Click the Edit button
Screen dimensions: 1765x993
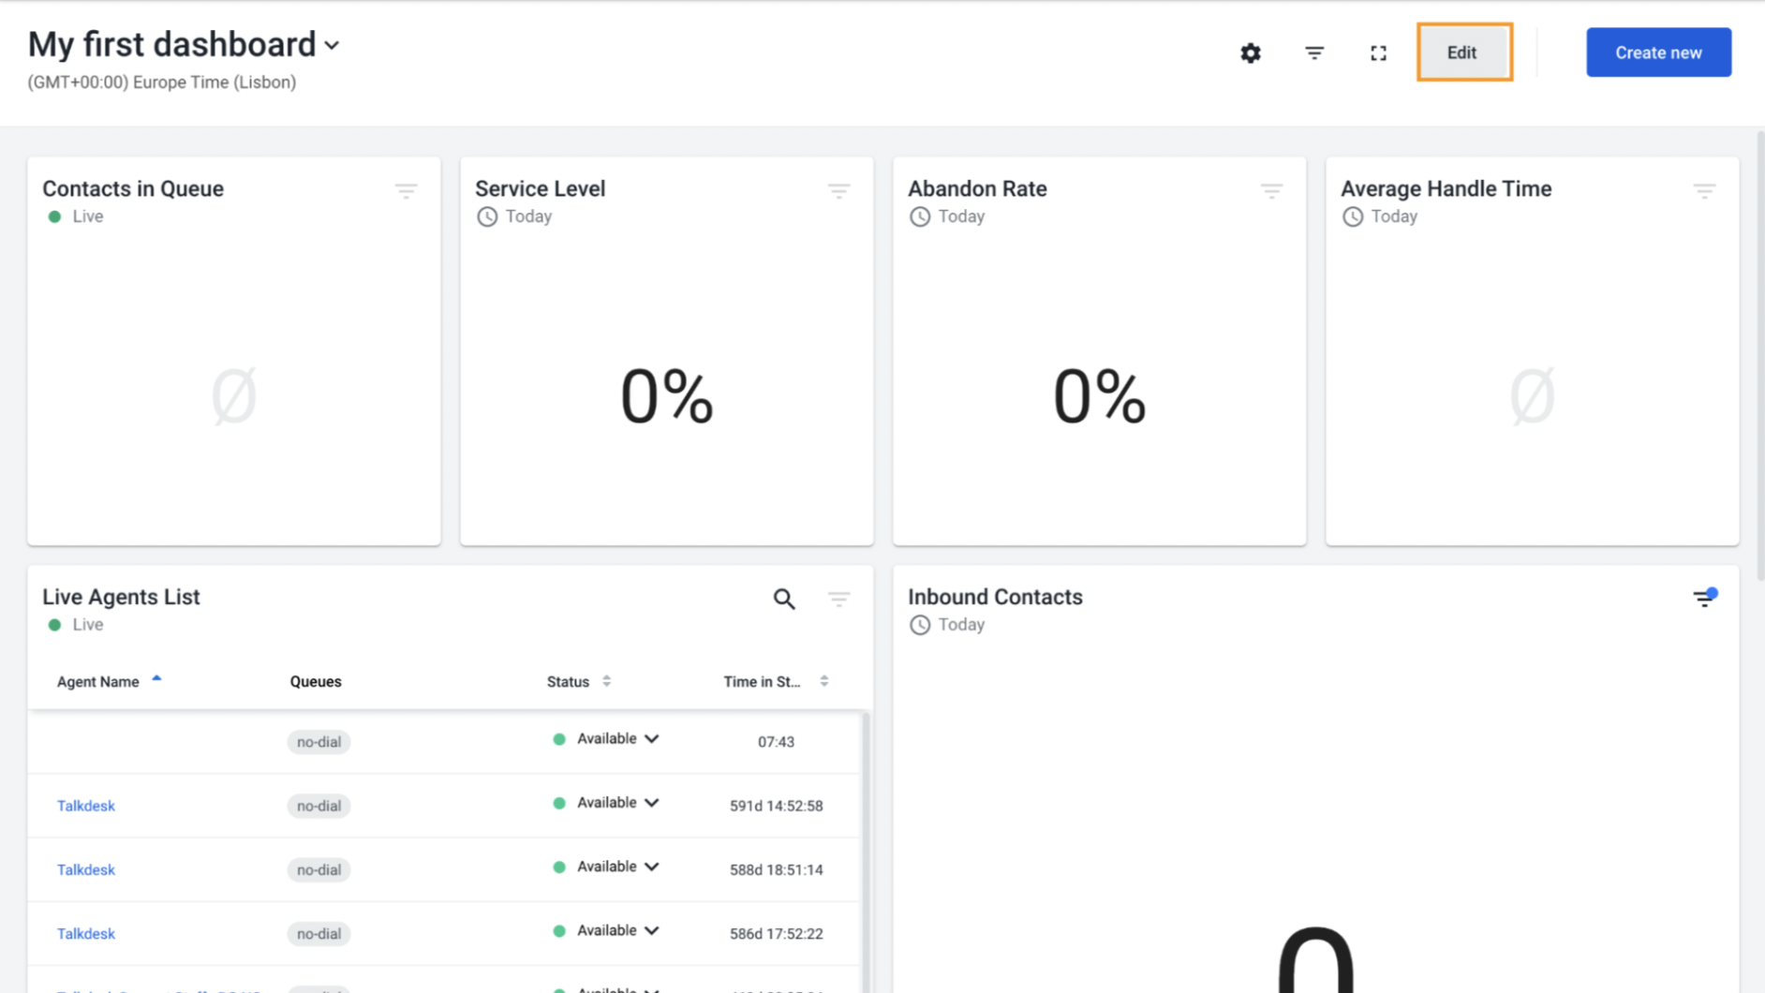[1464, 52]
